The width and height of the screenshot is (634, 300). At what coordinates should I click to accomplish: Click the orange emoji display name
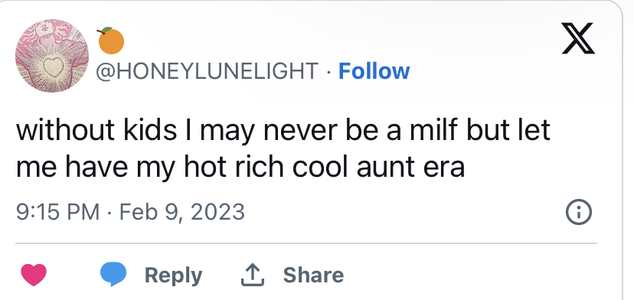[x=111, y=41]
